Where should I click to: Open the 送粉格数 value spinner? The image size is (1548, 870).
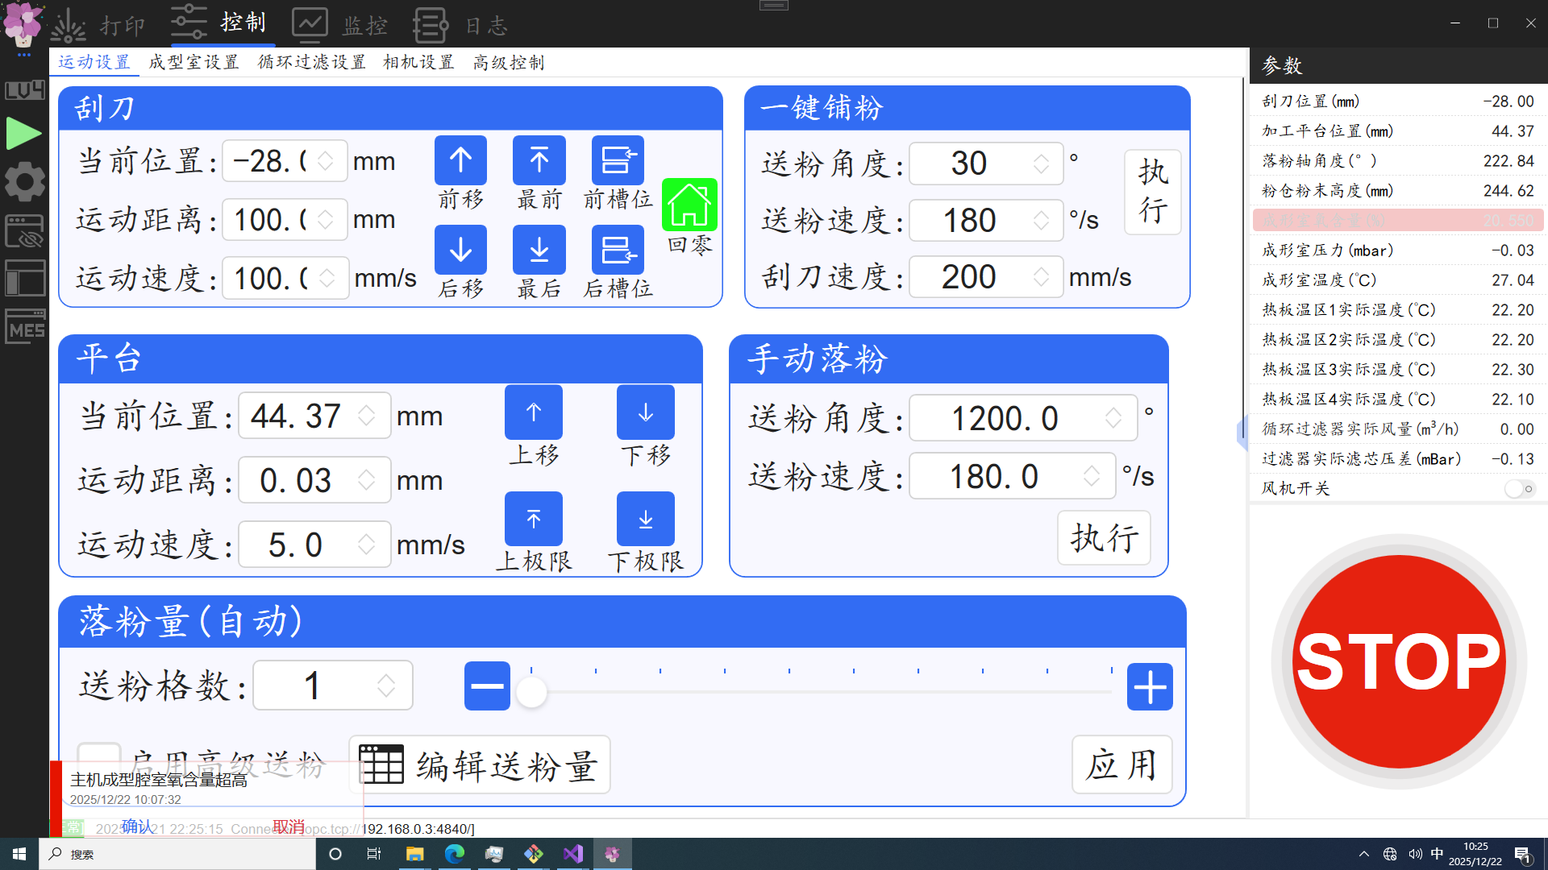(x=386, y=685)
